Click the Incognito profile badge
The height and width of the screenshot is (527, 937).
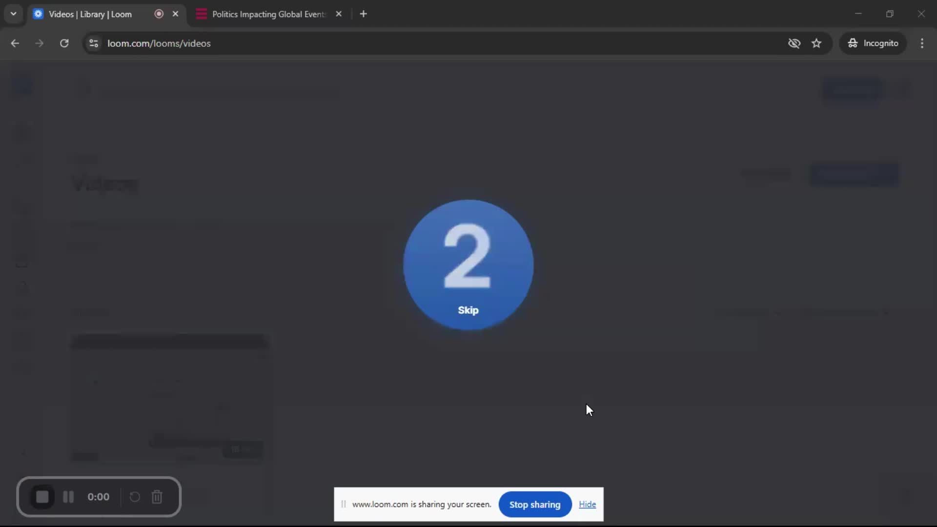(873, 43)
